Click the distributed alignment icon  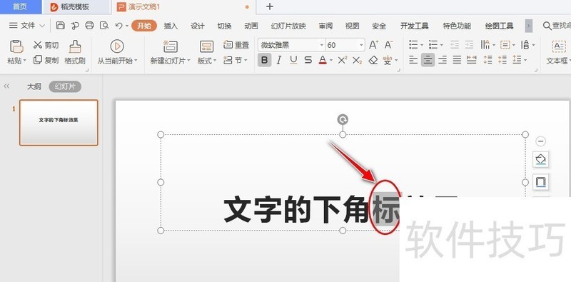(x=472, y=60)
